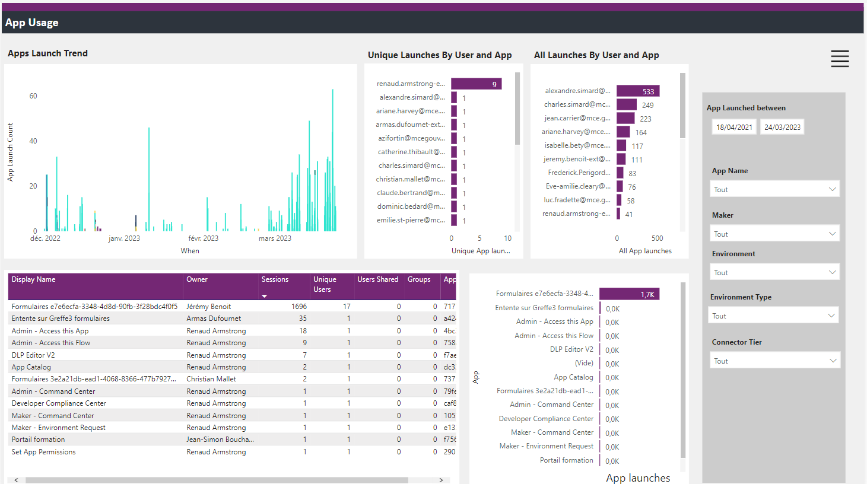Click emilie.st-pierre label in Unique Launches chart
The width and height of the screenshot is (867, 484).
click(x=411, y=220)
